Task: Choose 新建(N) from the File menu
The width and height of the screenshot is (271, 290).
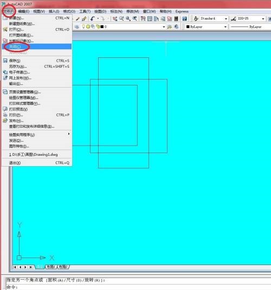Action: 37,18
